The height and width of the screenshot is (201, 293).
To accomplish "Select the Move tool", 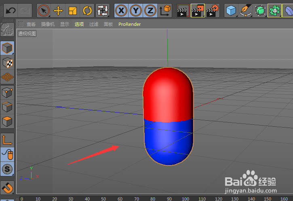I will point(58,10).
